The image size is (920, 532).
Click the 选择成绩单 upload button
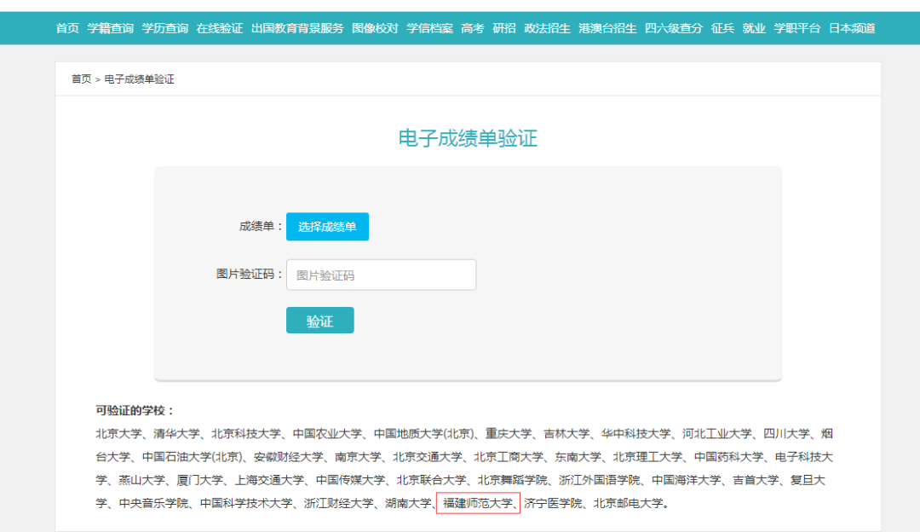(x=327, y=227)
